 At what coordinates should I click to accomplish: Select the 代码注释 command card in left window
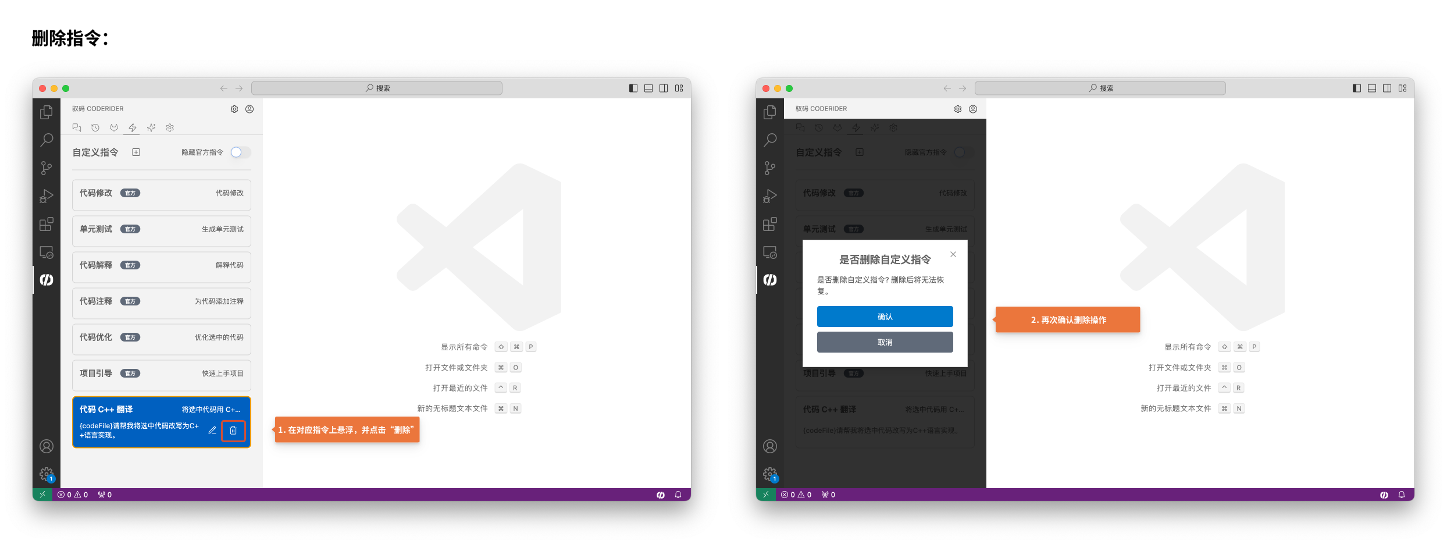tap(162, 303)
